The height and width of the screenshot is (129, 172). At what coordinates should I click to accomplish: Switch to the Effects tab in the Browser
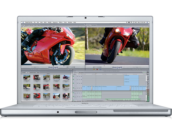click(x=38, y=73)
